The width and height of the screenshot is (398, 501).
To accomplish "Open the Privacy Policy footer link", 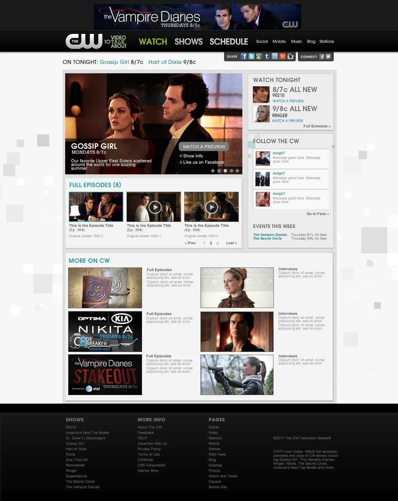I will click(149, 449).
